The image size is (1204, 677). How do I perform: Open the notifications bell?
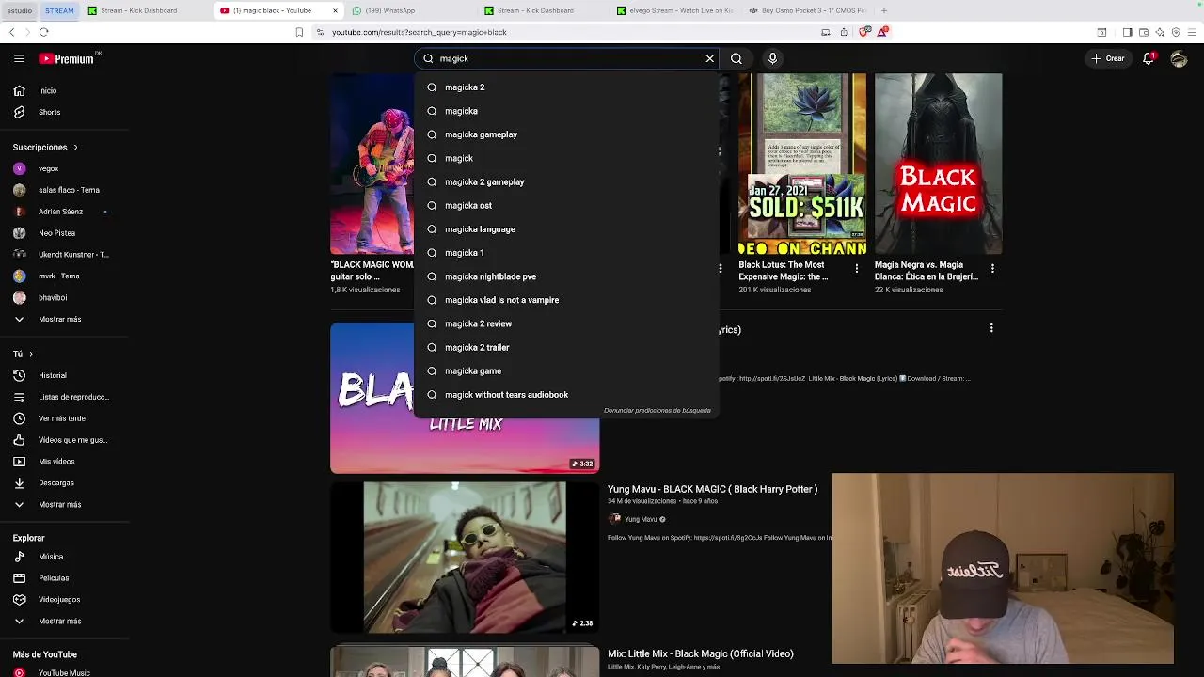coord(1149,58)
